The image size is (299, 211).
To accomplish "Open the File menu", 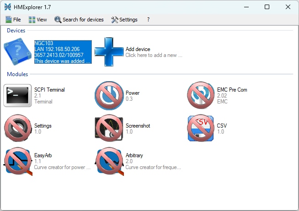I will coord(13,20).
